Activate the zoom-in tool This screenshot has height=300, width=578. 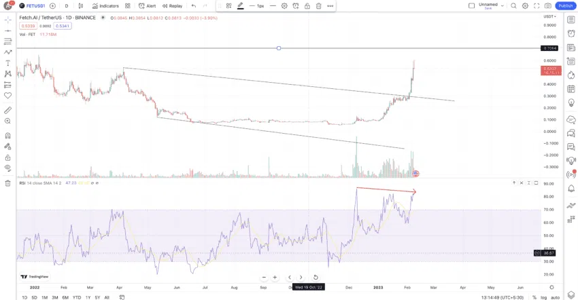coord(7,121)
